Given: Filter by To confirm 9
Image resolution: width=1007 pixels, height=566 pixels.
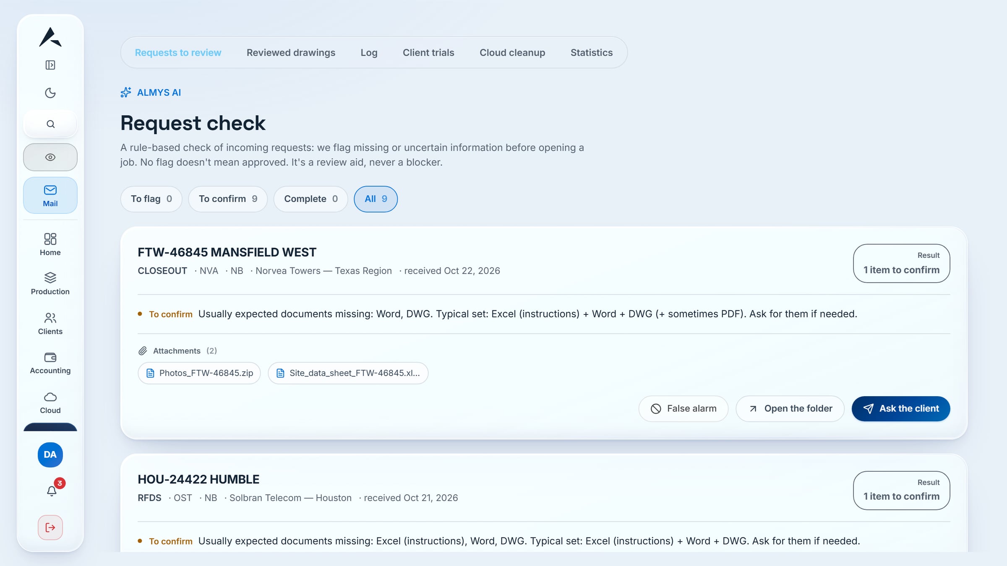Looking at the screenshot, I should 228,199.
